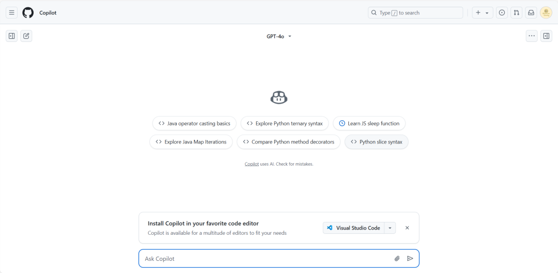Open the create new plus dropdown
The height and width of the screenshot is (273, 558).
483,12
